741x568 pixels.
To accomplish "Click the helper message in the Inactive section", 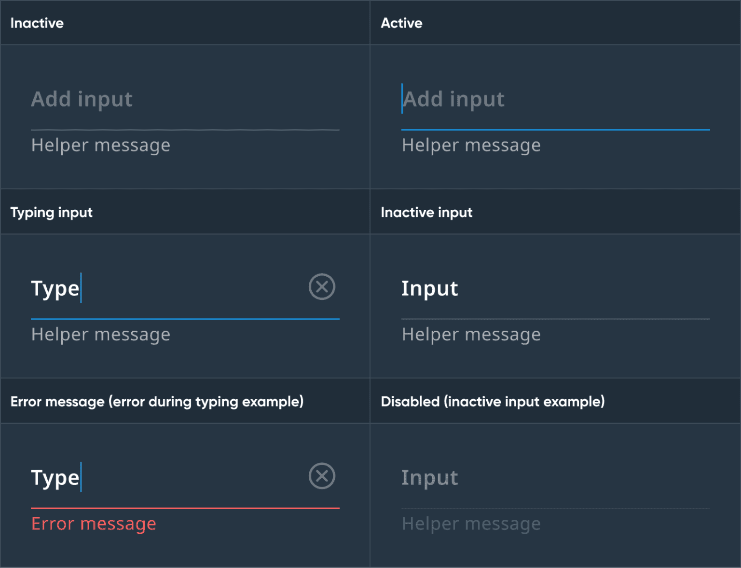I will (x=101, y=145).
